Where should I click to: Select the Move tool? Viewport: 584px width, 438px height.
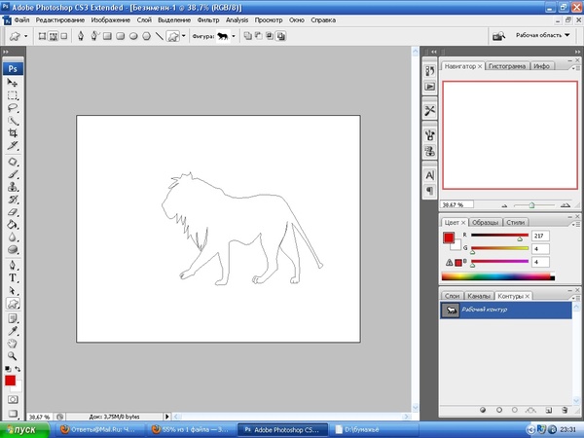[13, 84]
